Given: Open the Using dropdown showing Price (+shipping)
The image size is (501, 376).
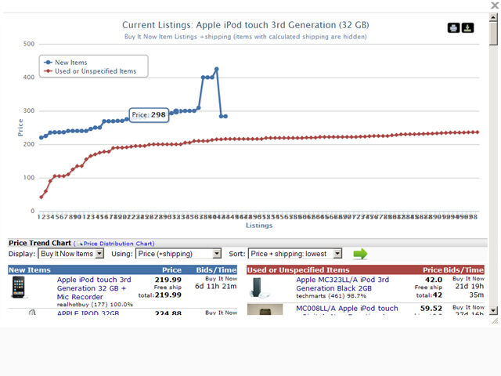Looking at the screenshot, I should [178, 254].
